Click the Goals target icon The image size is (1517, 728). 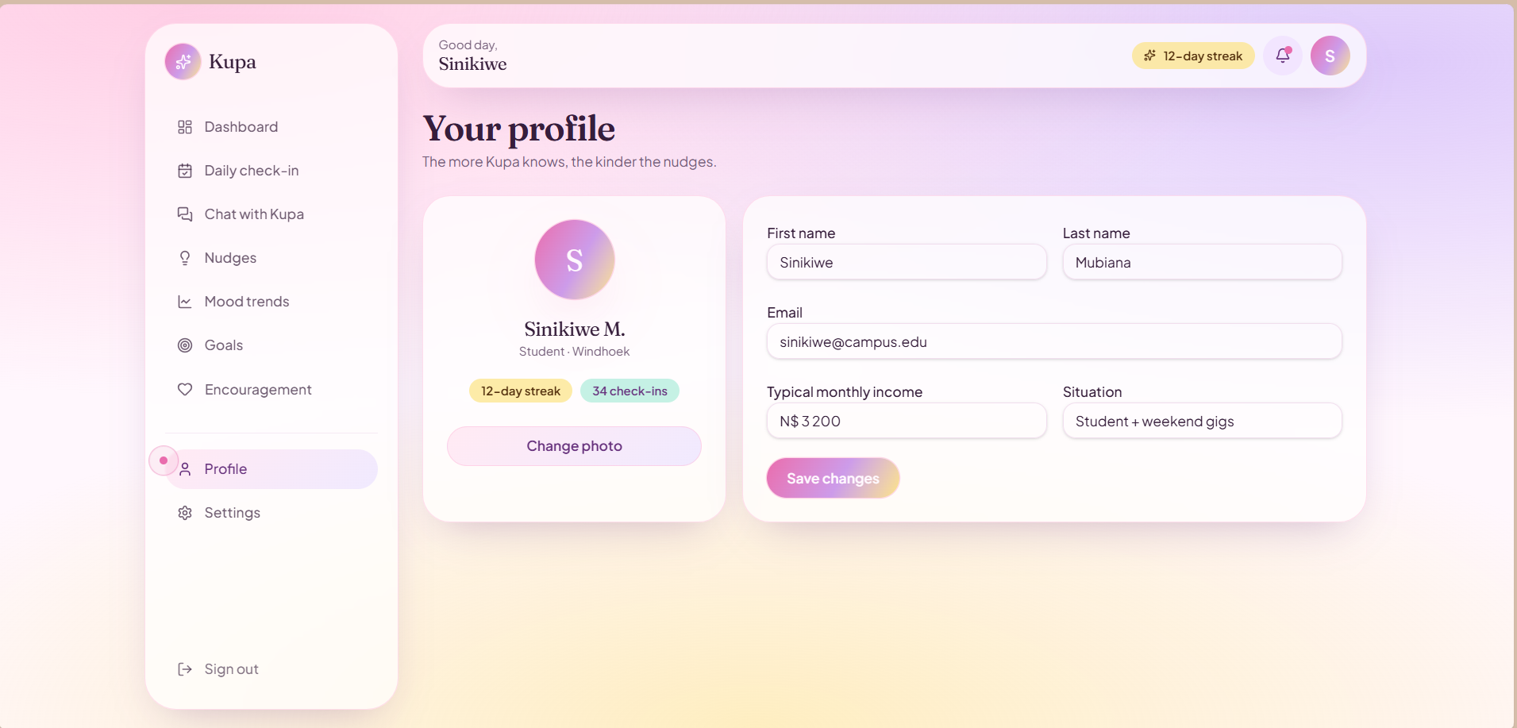185,345
